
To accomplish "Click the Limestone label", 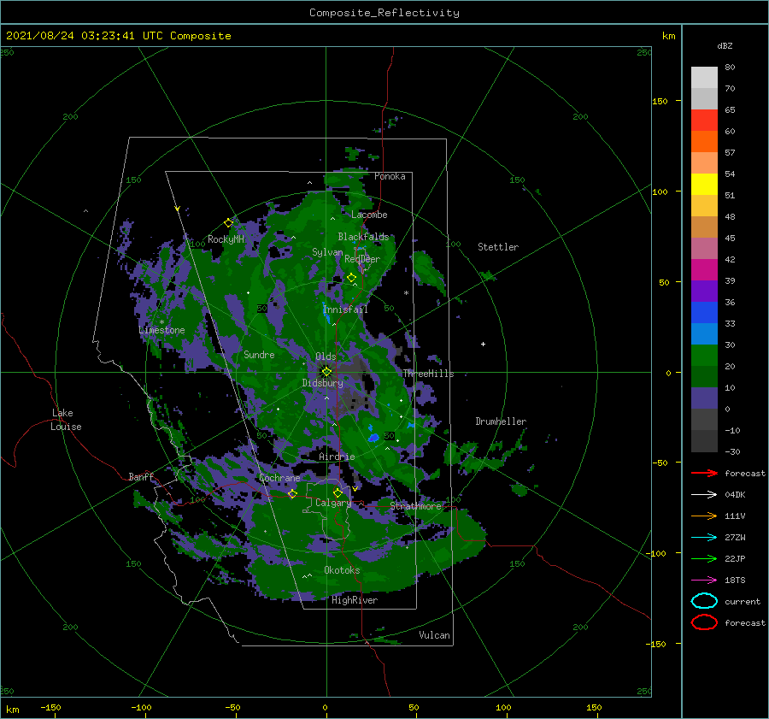I will tap(161, 330).
